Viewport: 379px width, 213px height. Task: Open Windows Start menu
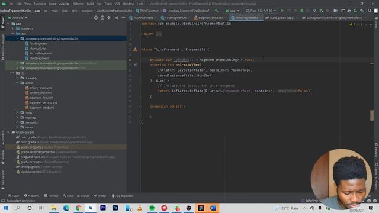click(6, 208)
